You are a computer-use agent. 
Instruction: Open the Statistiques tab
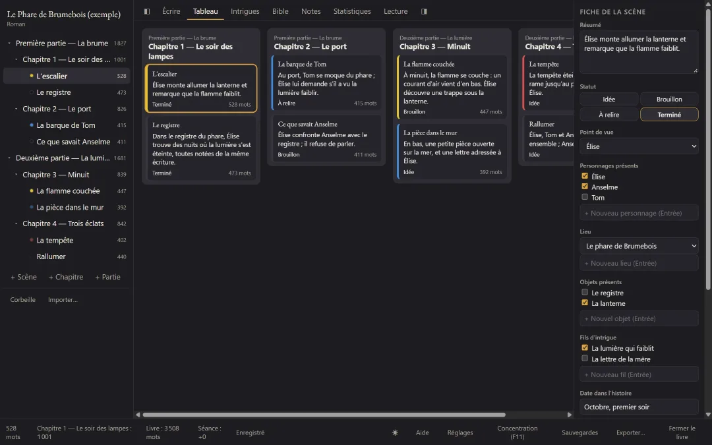click(x=352, y=11)
